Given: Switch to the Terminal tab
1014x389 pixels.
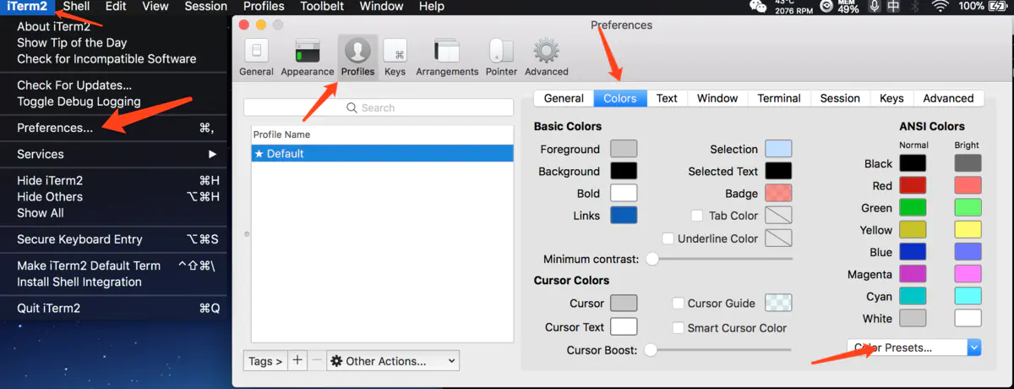Looking at the screenshot, I should point(779,98).
